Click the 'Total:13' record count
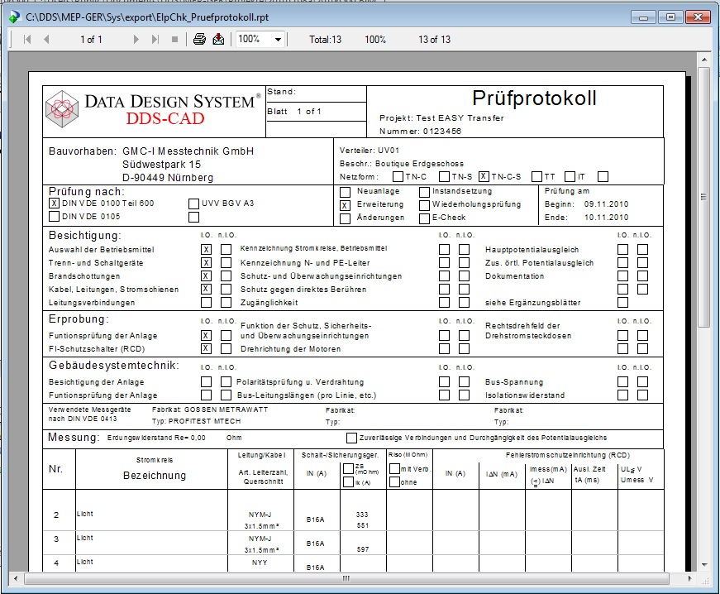This screenshot has height=594, width=720. [325, 40]
